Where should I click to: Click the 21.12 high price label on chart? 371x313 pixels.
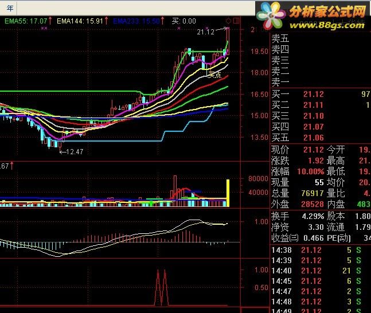[205, 32]
